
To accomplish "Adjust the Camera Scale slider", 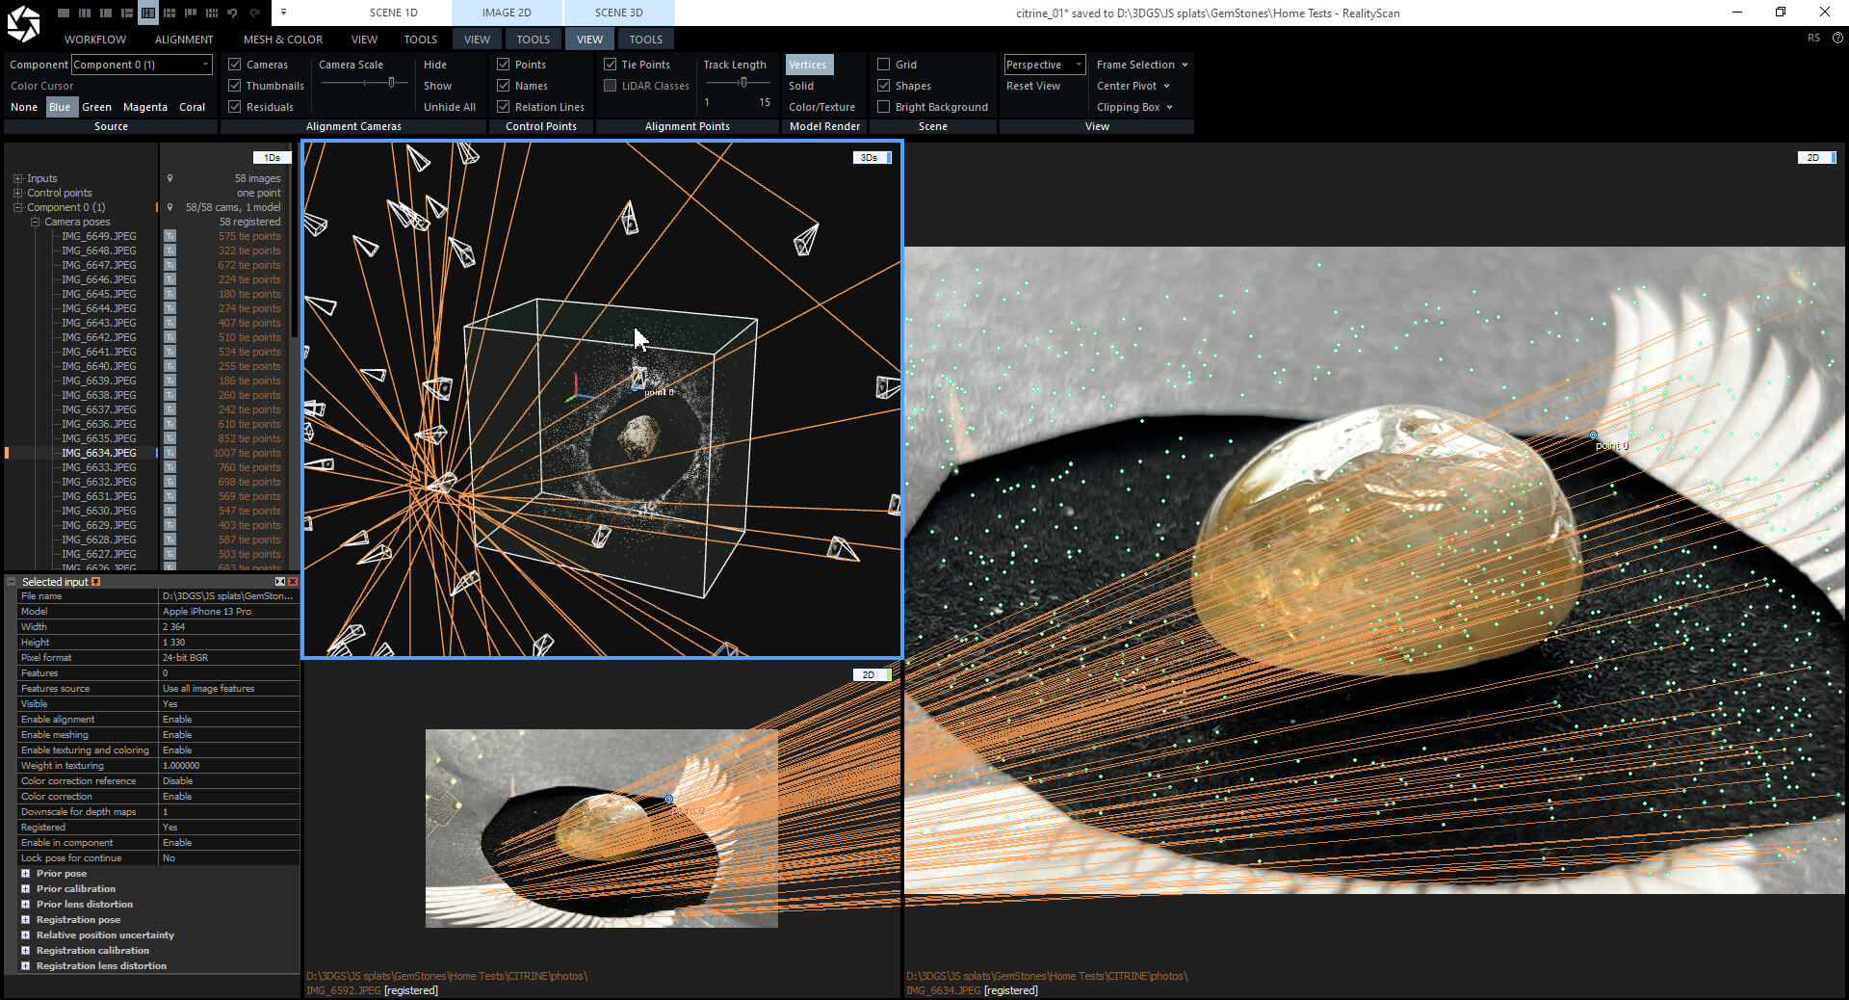I will [x=391, y=83].
